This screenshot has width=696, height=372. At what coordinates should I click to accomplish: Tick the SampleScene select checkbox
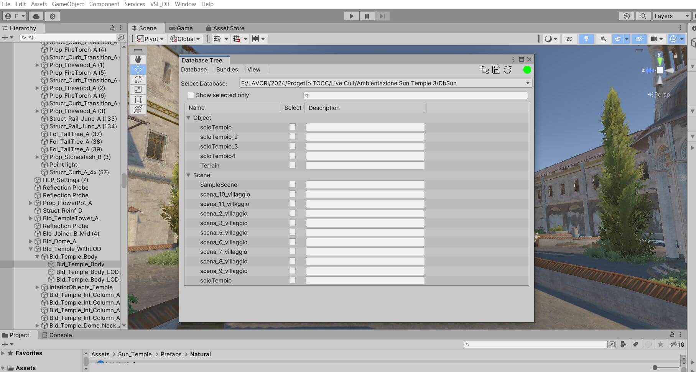(292, 185)
